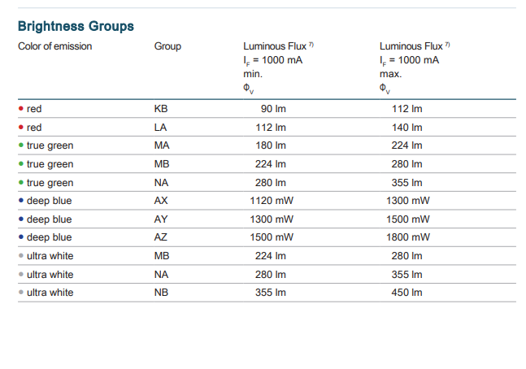Image resolution: width=526 pixels, height=369 pixels.
Task: Click the "450 lm" maximum flux value
Action: tap(406, 293)
